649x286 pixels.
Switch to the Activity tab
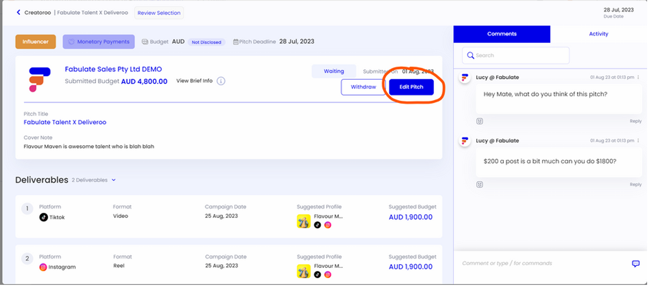[598, 34]
